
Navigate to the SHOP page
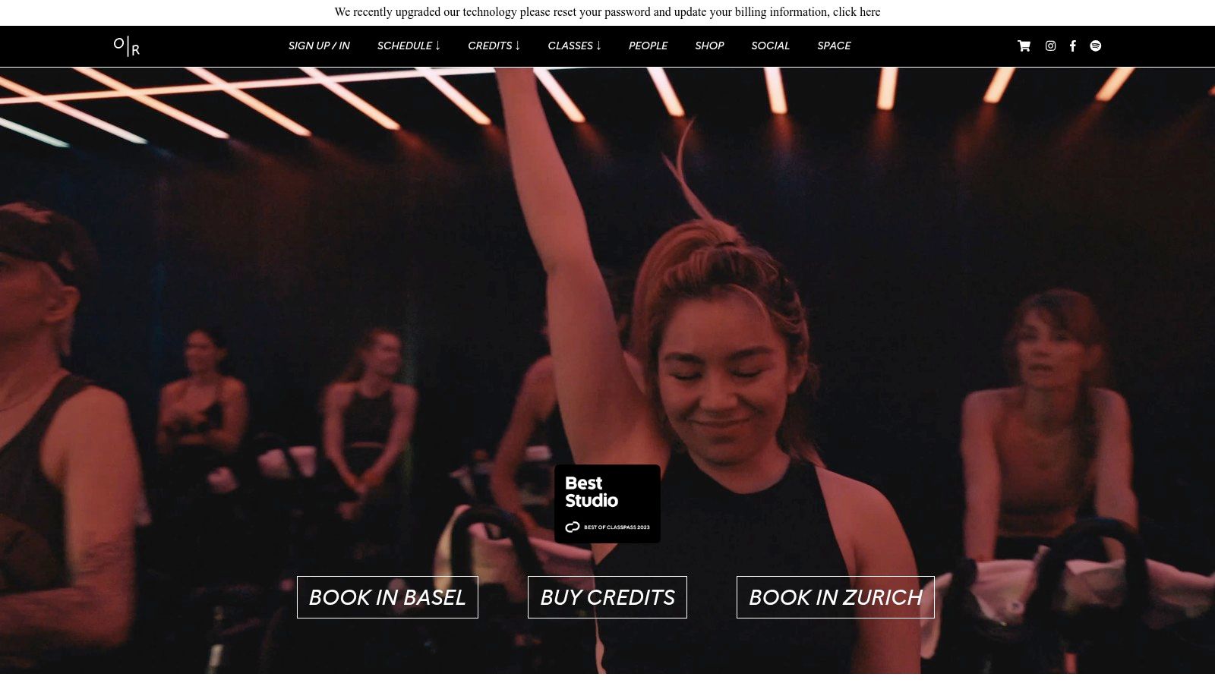(709, 46)
